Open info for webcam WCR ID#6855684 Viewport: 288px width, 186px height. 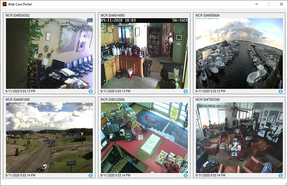(280, 91)
